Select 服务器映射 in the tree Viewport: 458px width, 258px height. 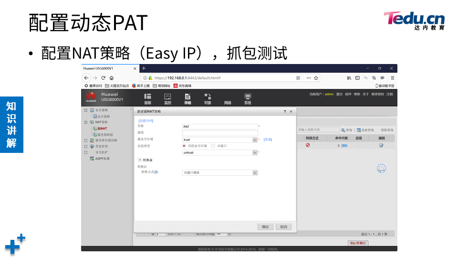pos(105,135)
